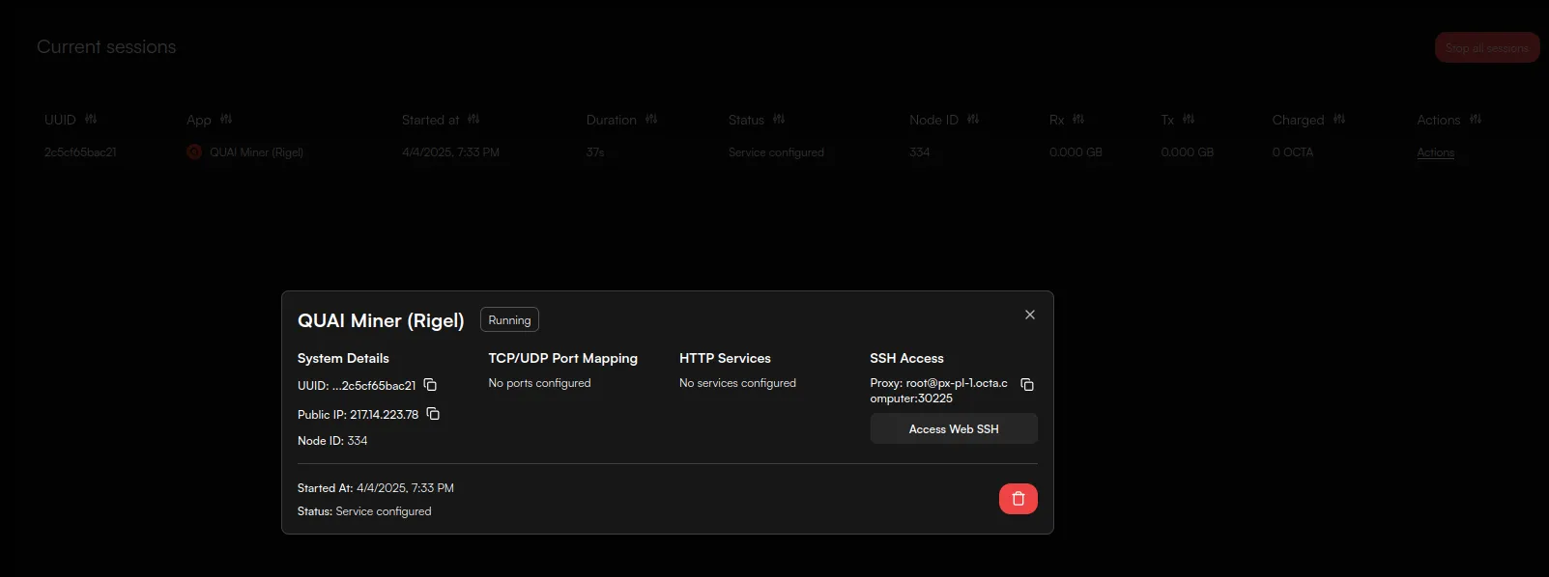Viewport: 1549px width, 577px height.
Task: Click the Status: Service configured line in dialog
Action: tap(364, 511)
